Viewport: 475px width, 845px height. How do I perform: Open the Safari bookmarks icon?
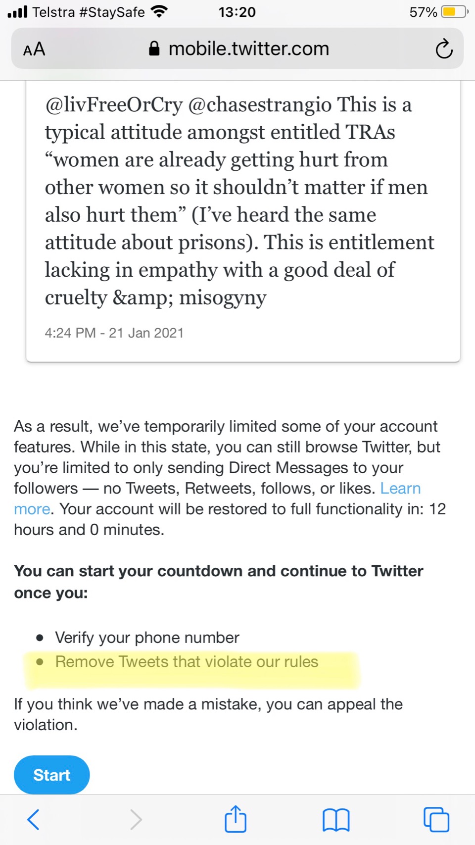point(336,820)
